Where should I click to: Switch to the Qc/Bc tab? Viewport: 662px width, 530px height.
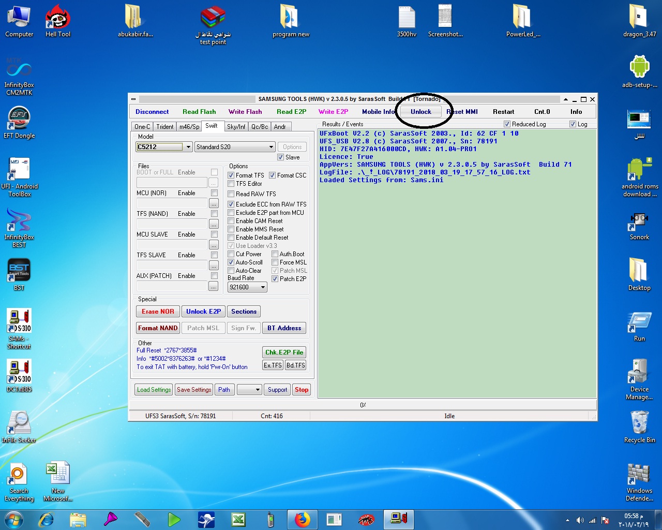pos(260,127)
